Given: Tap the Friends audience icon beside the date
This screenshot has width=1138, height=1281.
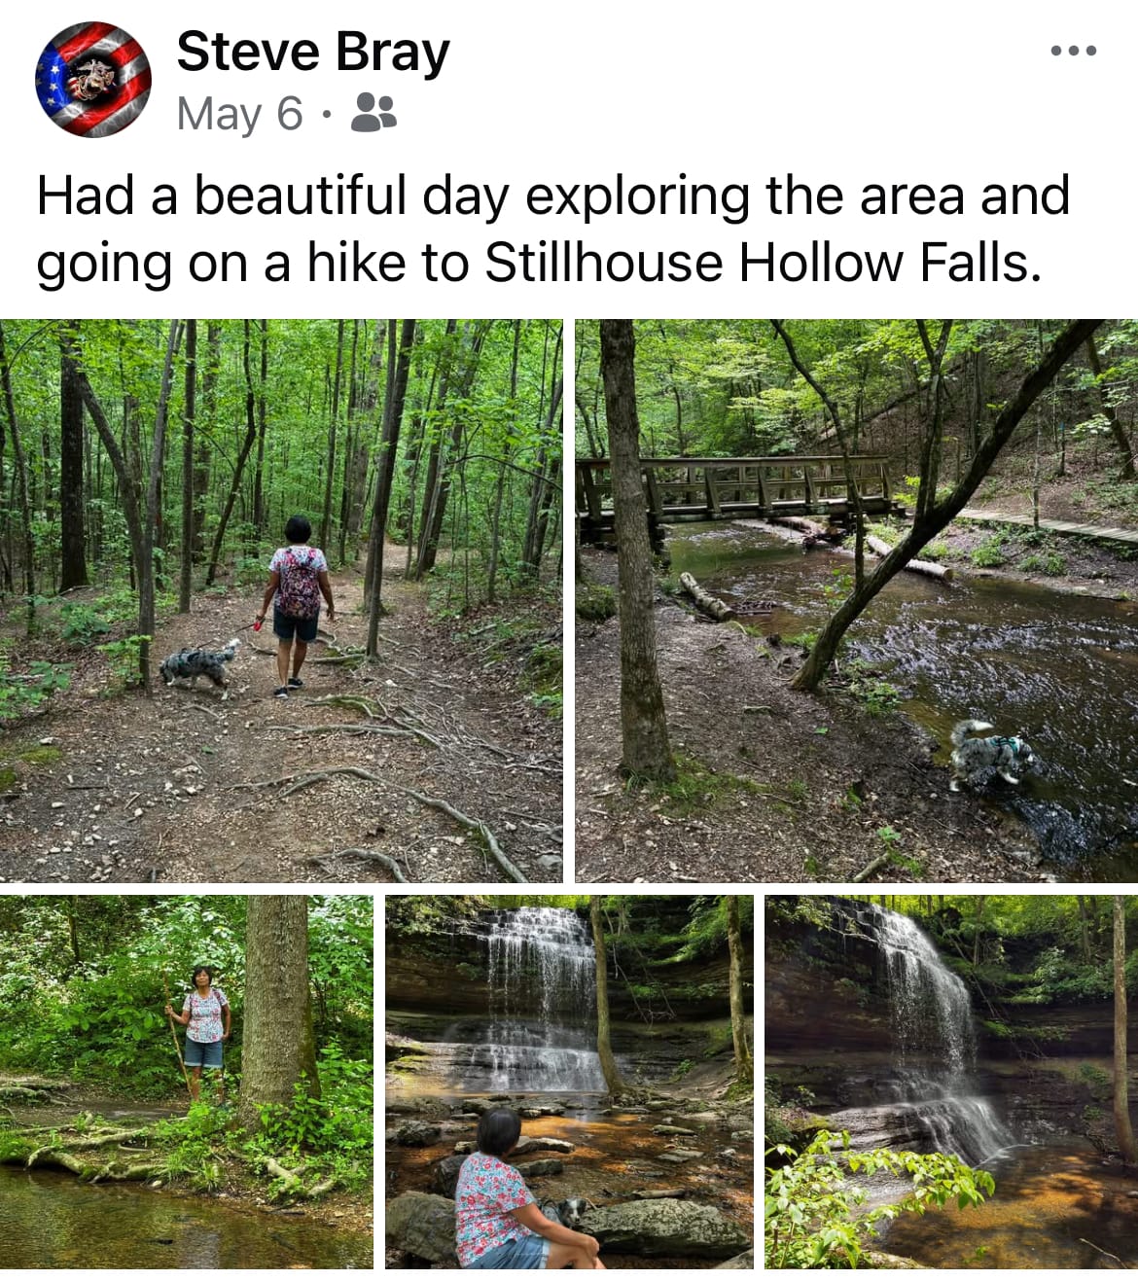Looking at the screenshot, I should [x=373, y=113].
